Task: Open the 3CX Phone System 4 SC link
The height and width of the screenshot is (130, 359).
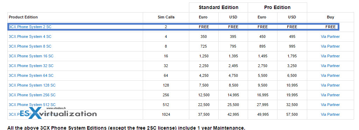Action: coord(30,36)
